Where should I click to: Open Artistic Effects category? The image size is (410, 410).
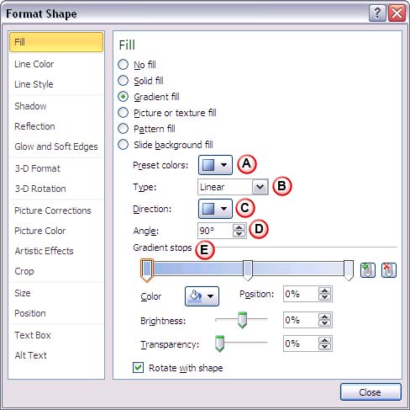[x=56, y=251]
